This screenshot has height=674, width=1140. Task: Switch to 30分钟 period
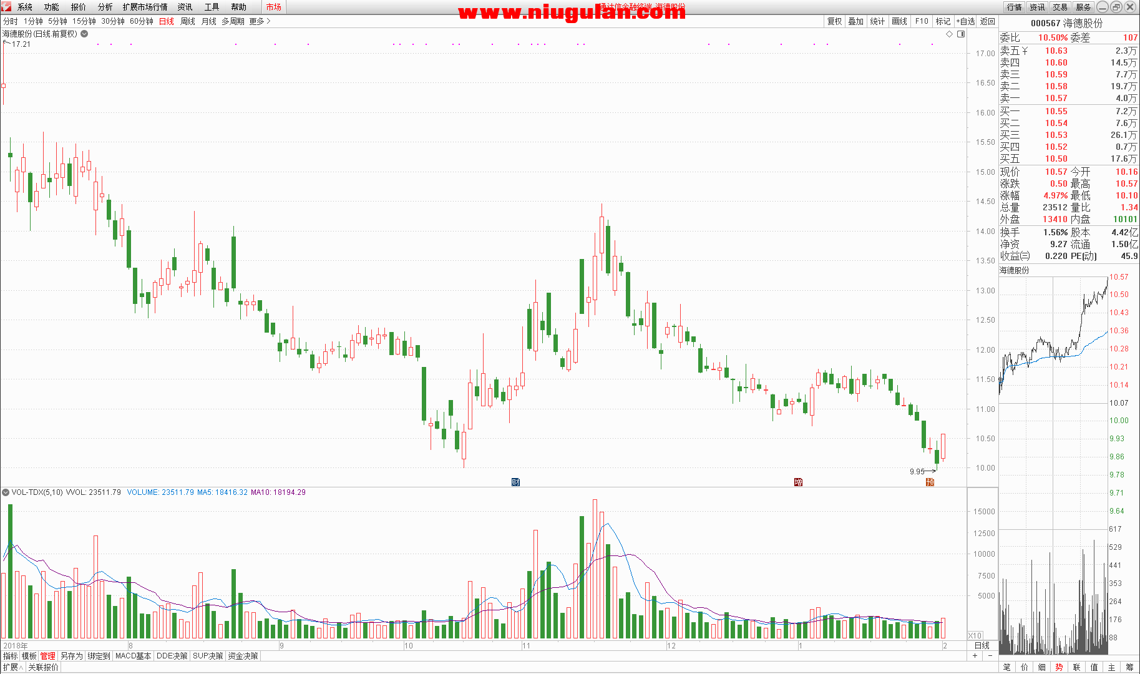[x=113, y=21]
